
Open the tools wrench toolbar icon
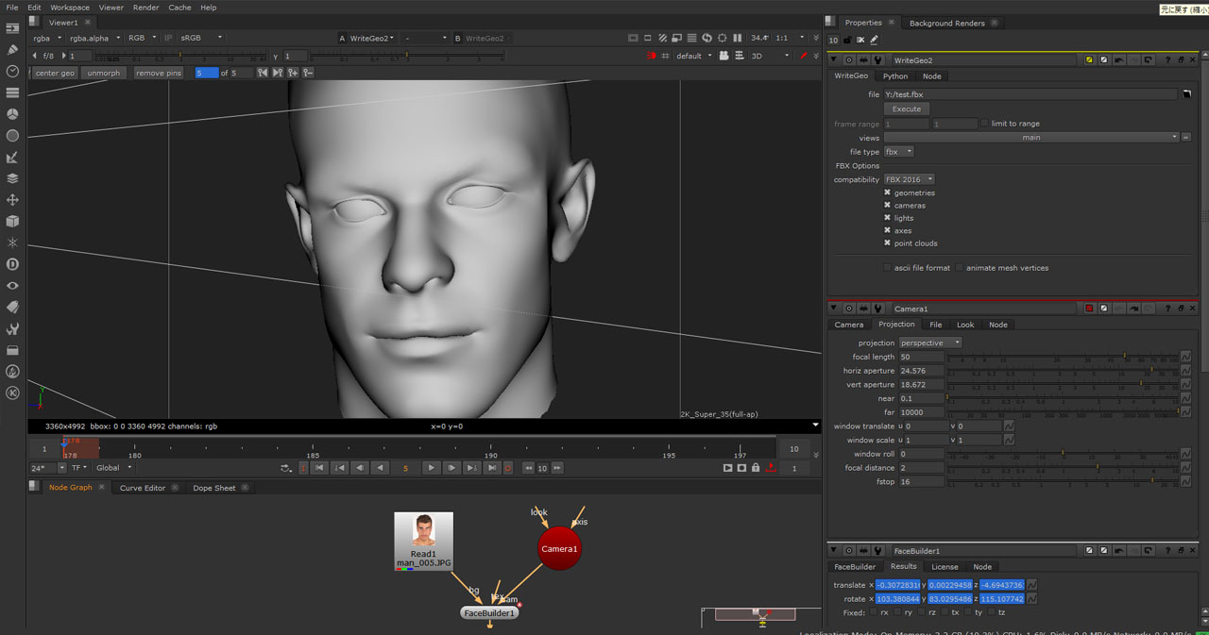tap(12, 329)
